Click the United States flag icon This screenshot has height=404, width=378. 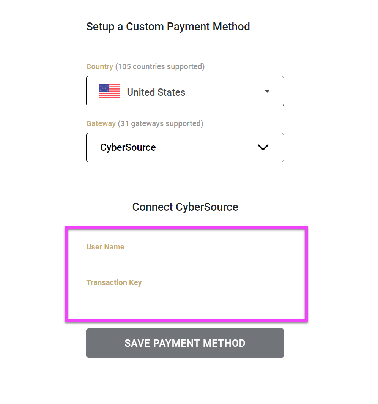(110, 92)
